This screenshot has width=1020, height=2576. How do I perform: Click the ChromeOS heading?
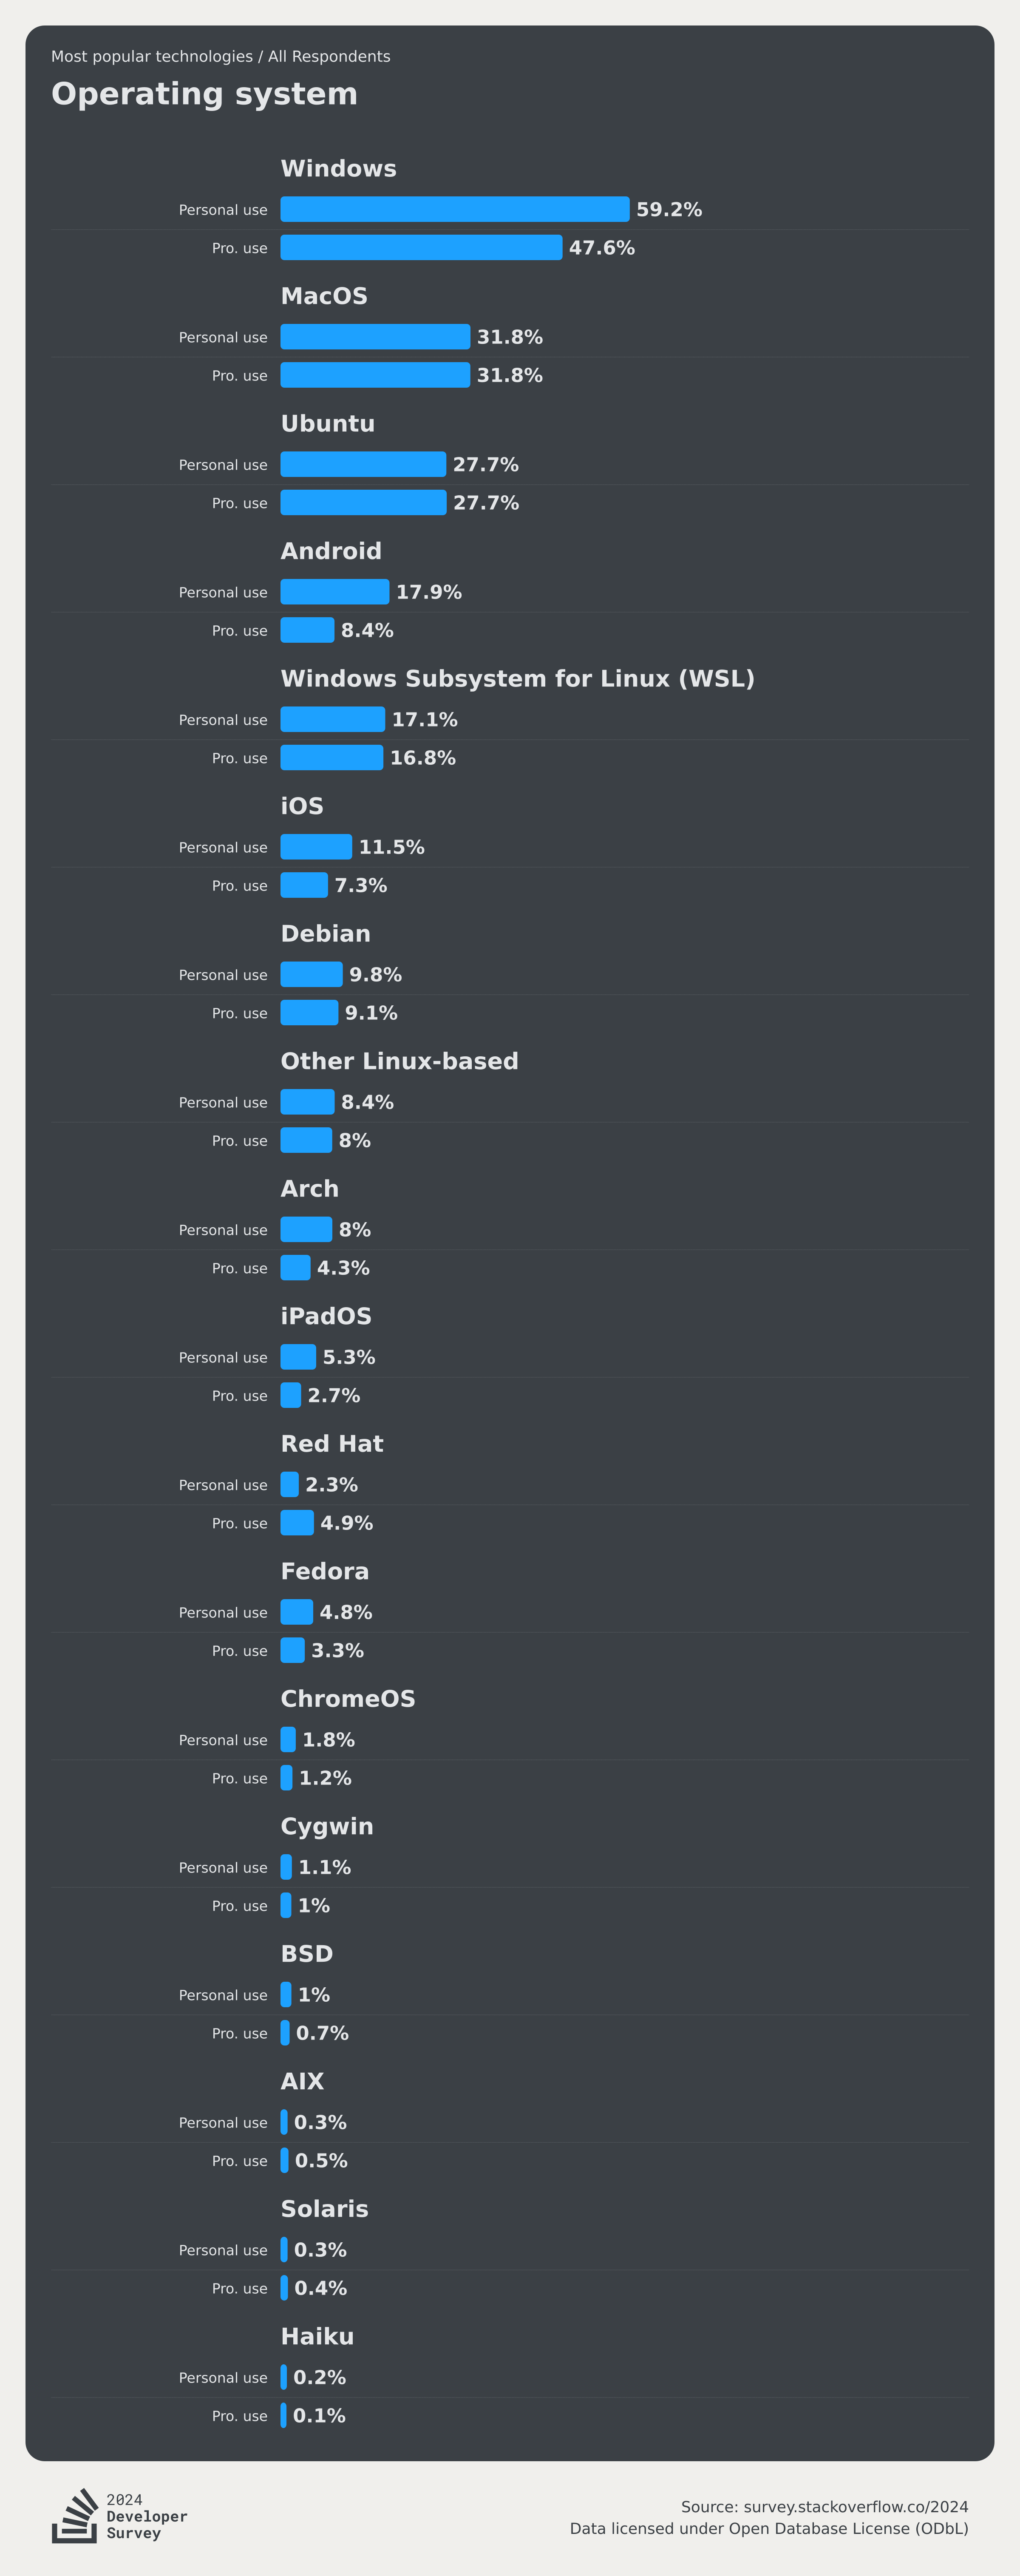pyautogui.click(x=348, y=1699)
